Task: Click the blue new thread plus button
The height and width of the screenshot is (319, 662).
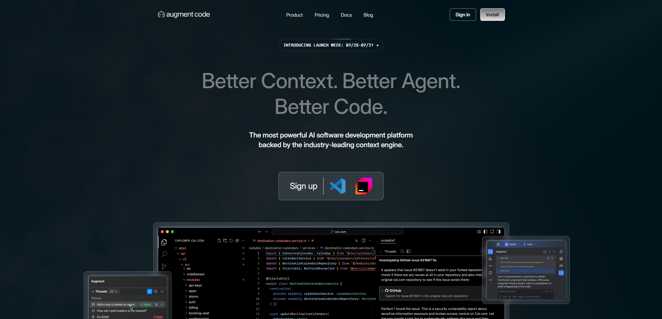Action: 149,292
